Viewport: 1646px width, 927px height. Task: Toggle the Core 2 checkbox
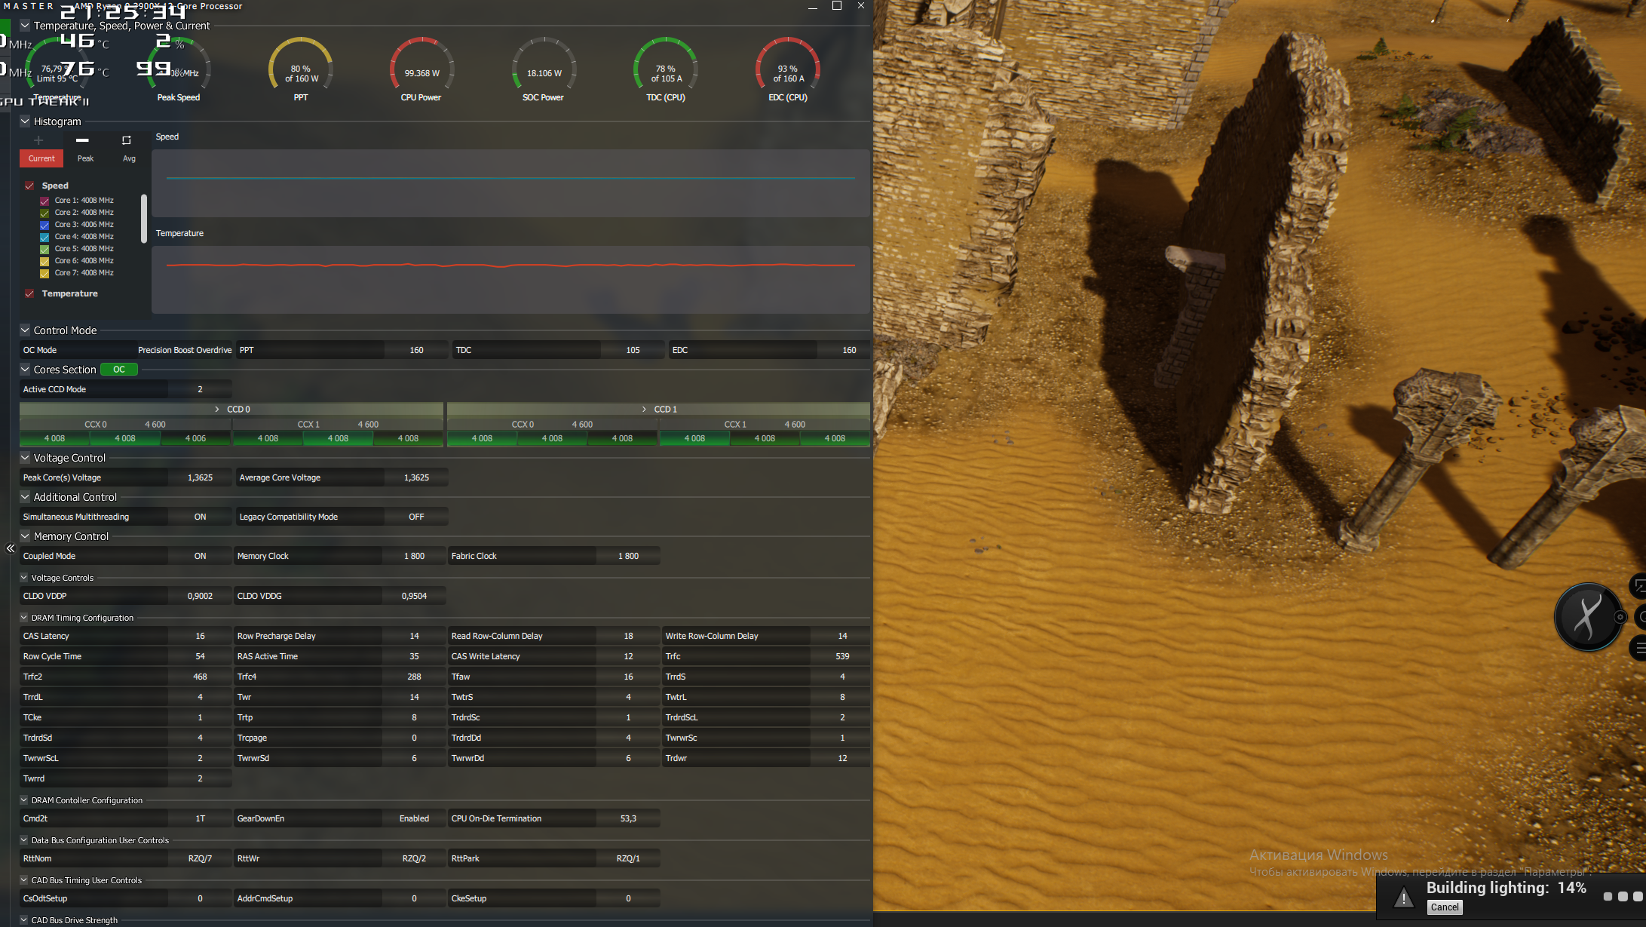[44, 213]
